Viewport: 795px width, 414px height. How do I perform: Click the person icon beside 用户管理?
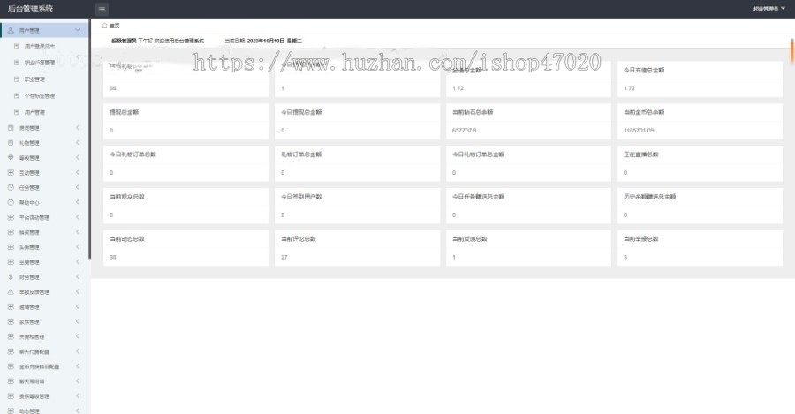click(x=11, y=30)
